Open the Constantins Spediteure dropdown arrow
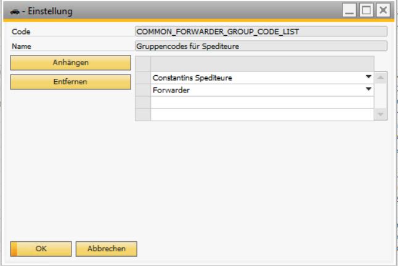 [368, 77]
